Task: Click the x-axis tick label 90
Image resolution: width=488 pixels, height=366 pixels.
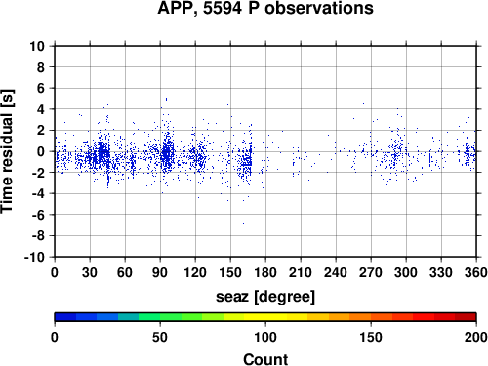Action: point(160,272)
